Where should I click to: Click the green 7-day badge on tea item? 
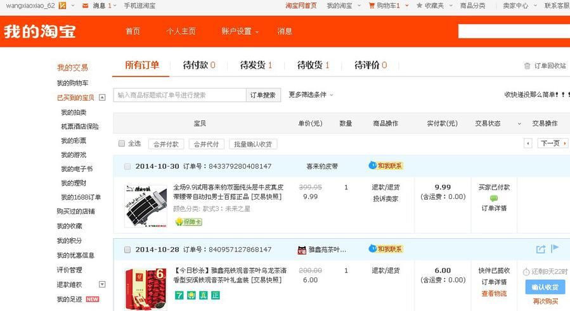coord(179,295)
